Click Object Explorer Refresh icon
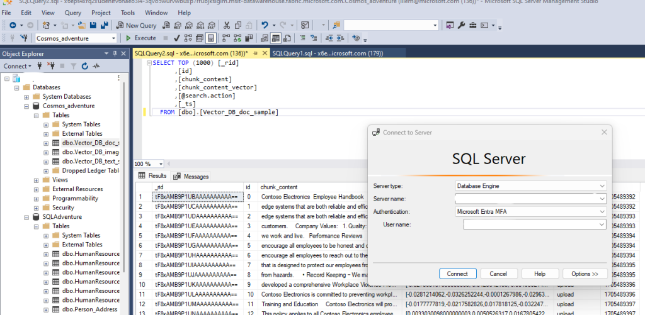 [x=85, y=66]
